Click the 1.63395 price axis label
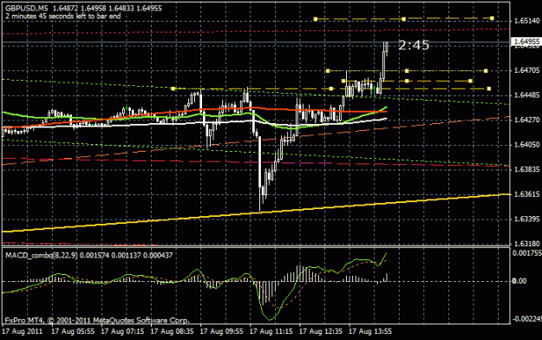This screenshot has width=542, height=340. [526, 219]
